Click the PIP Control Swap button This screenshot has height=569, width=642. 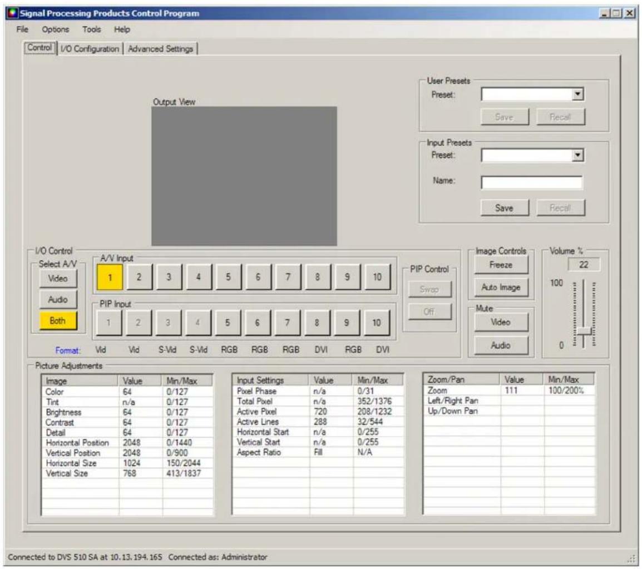point(429,289)
